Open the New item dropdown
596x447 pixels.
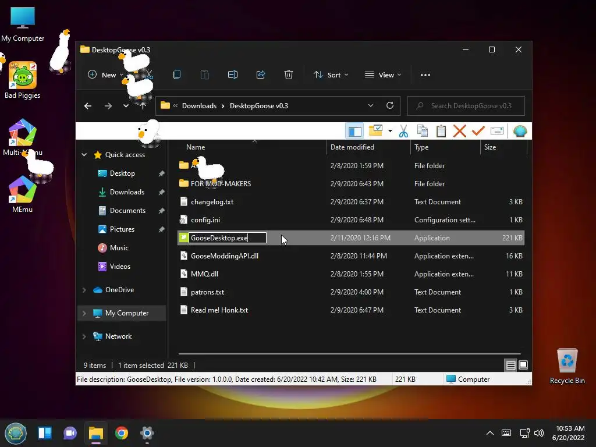pos(105,75)
